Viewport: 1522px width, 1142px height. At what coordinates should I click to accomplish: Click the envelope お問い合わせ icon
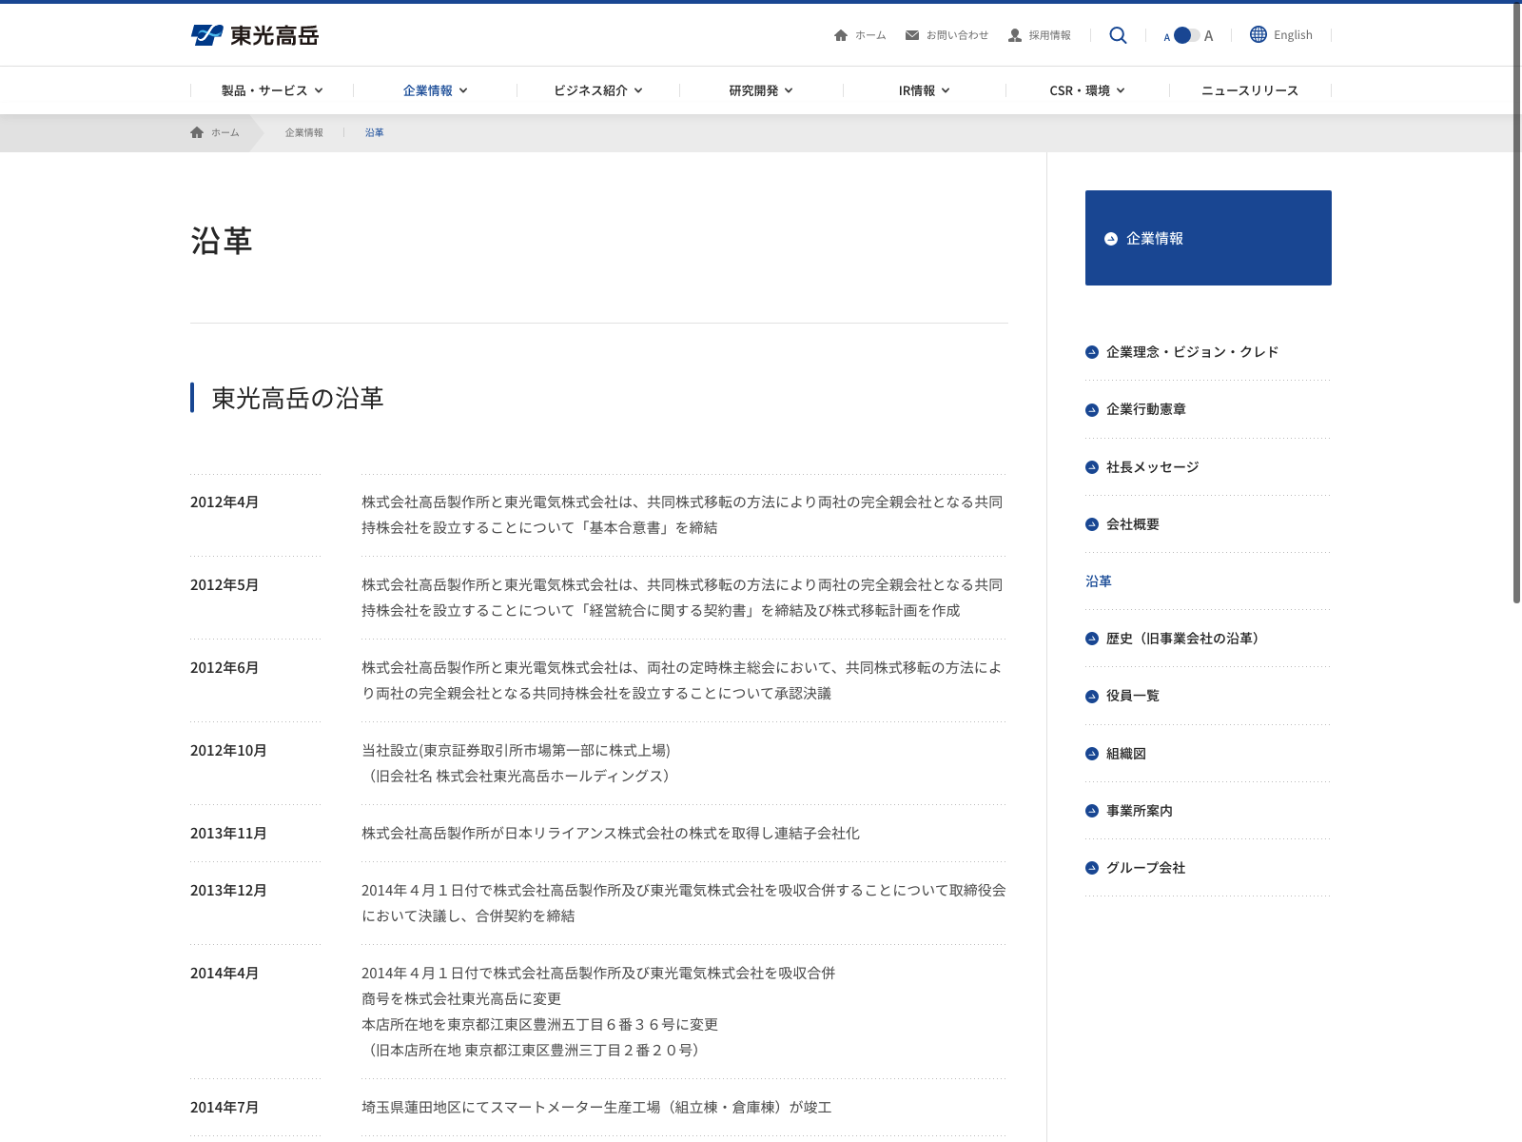pos(912,35)
